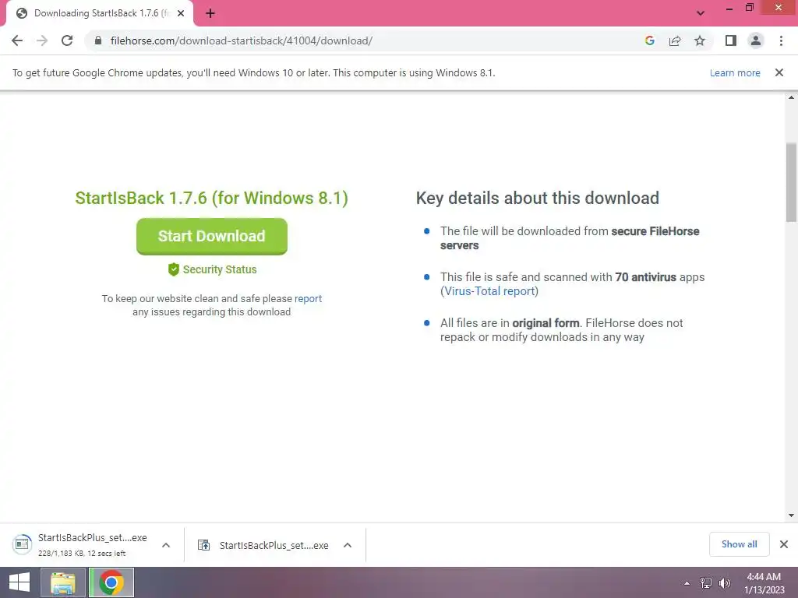798x598 pixels.
Task: Share this page using the share icon
Action: (675, 40)
